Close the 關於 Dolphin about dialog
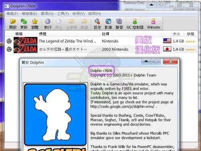Image resolution: width=201 pixels, height=151 pixels. (170, 62)
